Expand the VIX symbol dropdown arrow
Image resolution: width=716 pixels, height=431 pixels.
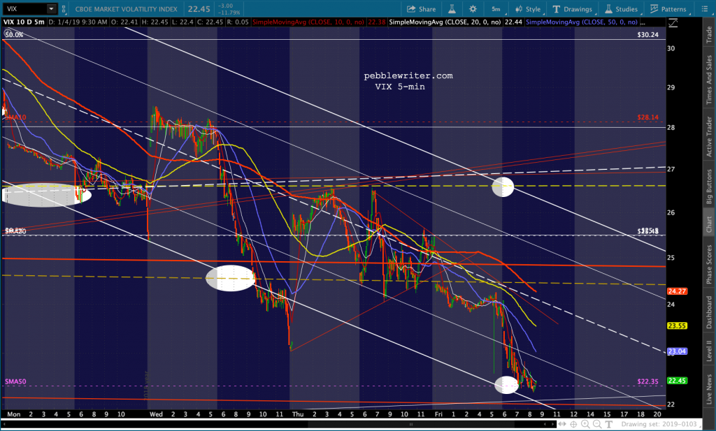51,8
